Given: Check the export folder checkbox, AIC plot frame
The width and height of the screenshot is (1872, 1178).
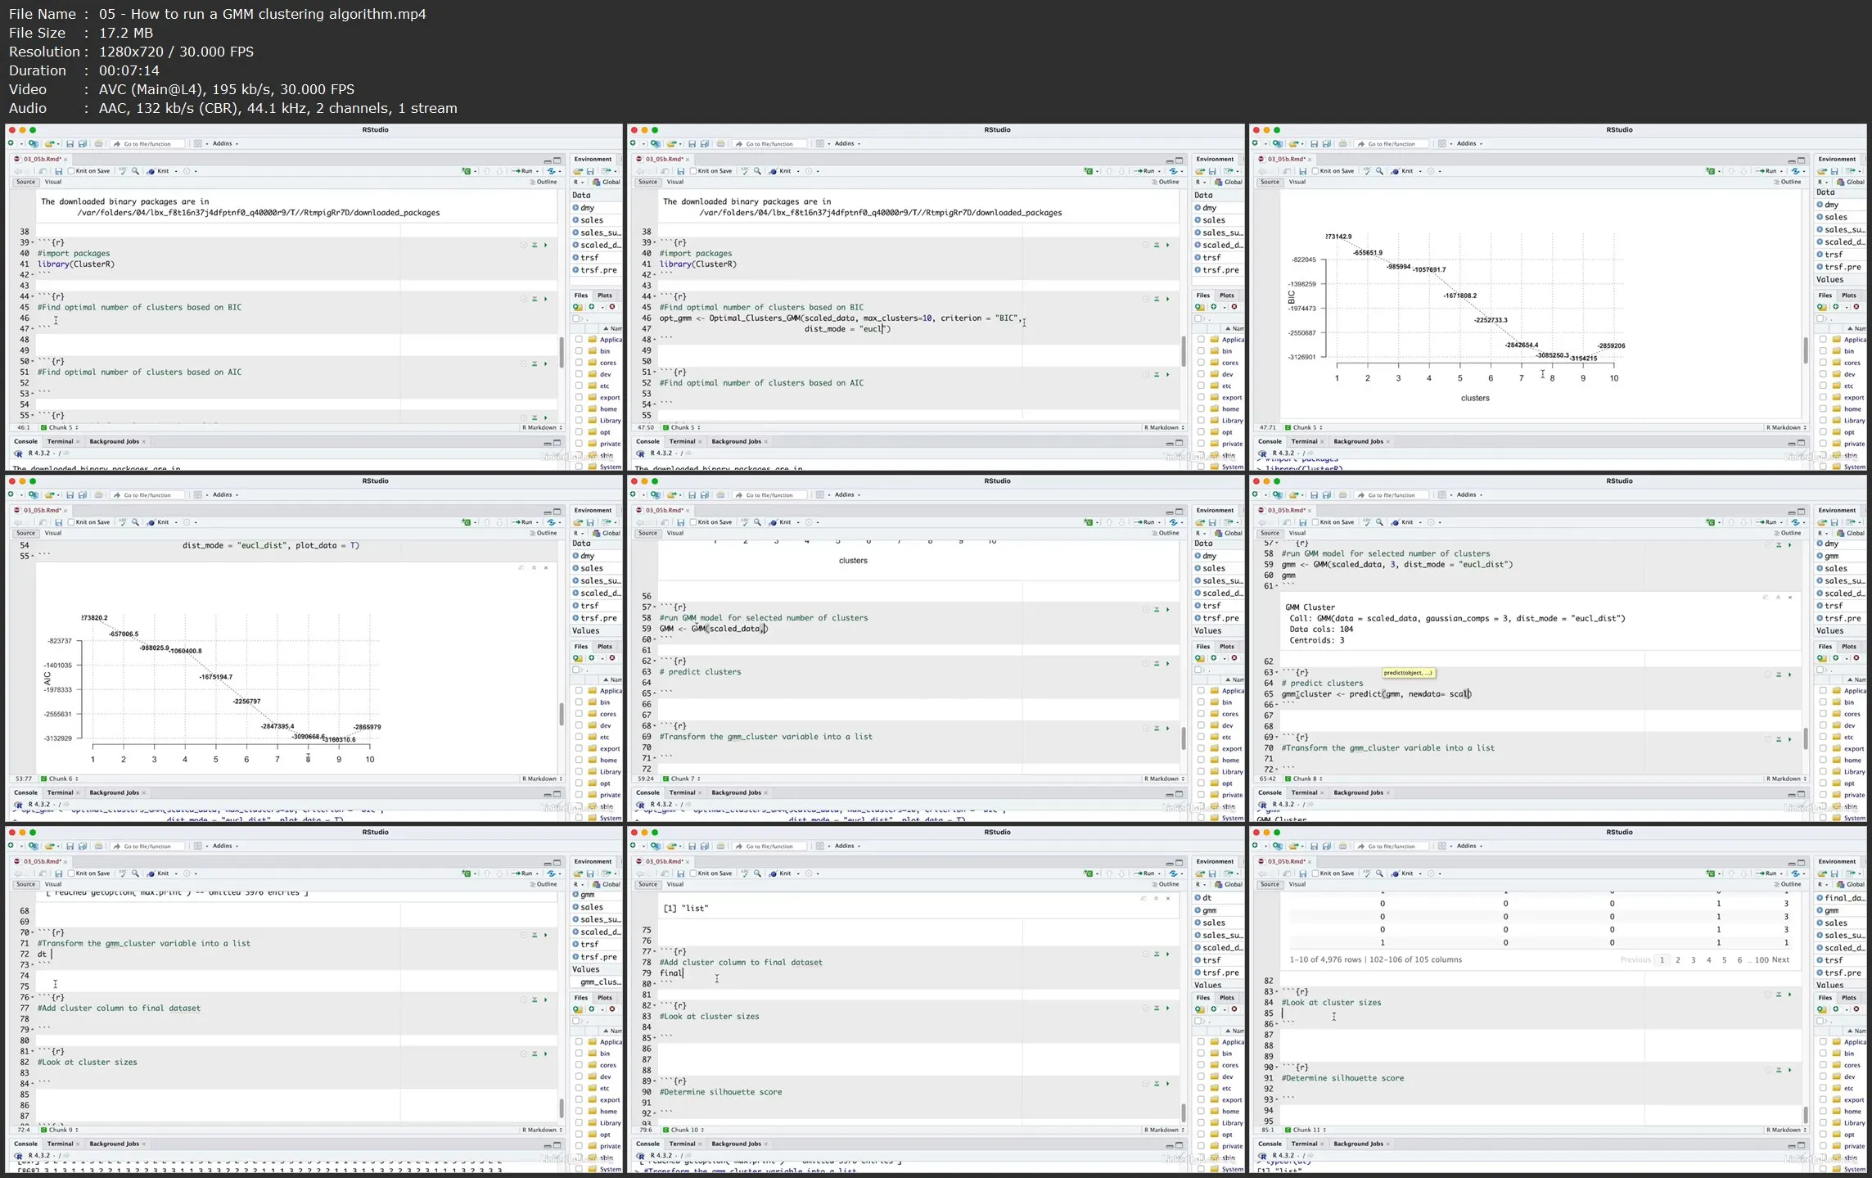Looking at the screenshot, I should coord(579,748).
